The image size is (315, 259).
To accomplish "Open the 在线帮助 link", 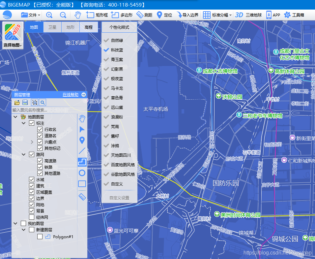I will pyautogui.click(x=70, y=95).
